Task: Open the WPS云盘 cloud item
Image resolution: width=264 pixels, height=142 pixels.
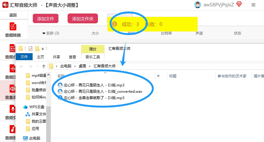Action: [x=34, y=107]
